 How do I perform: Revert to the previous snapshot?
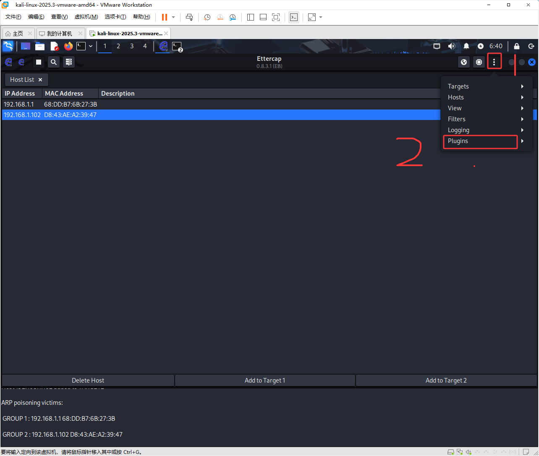tap(220, 17)
